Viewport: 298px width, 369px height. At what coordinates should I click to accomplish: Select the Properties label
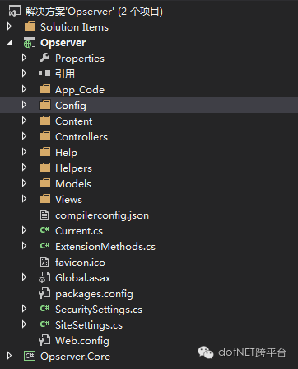pos(80,59)
